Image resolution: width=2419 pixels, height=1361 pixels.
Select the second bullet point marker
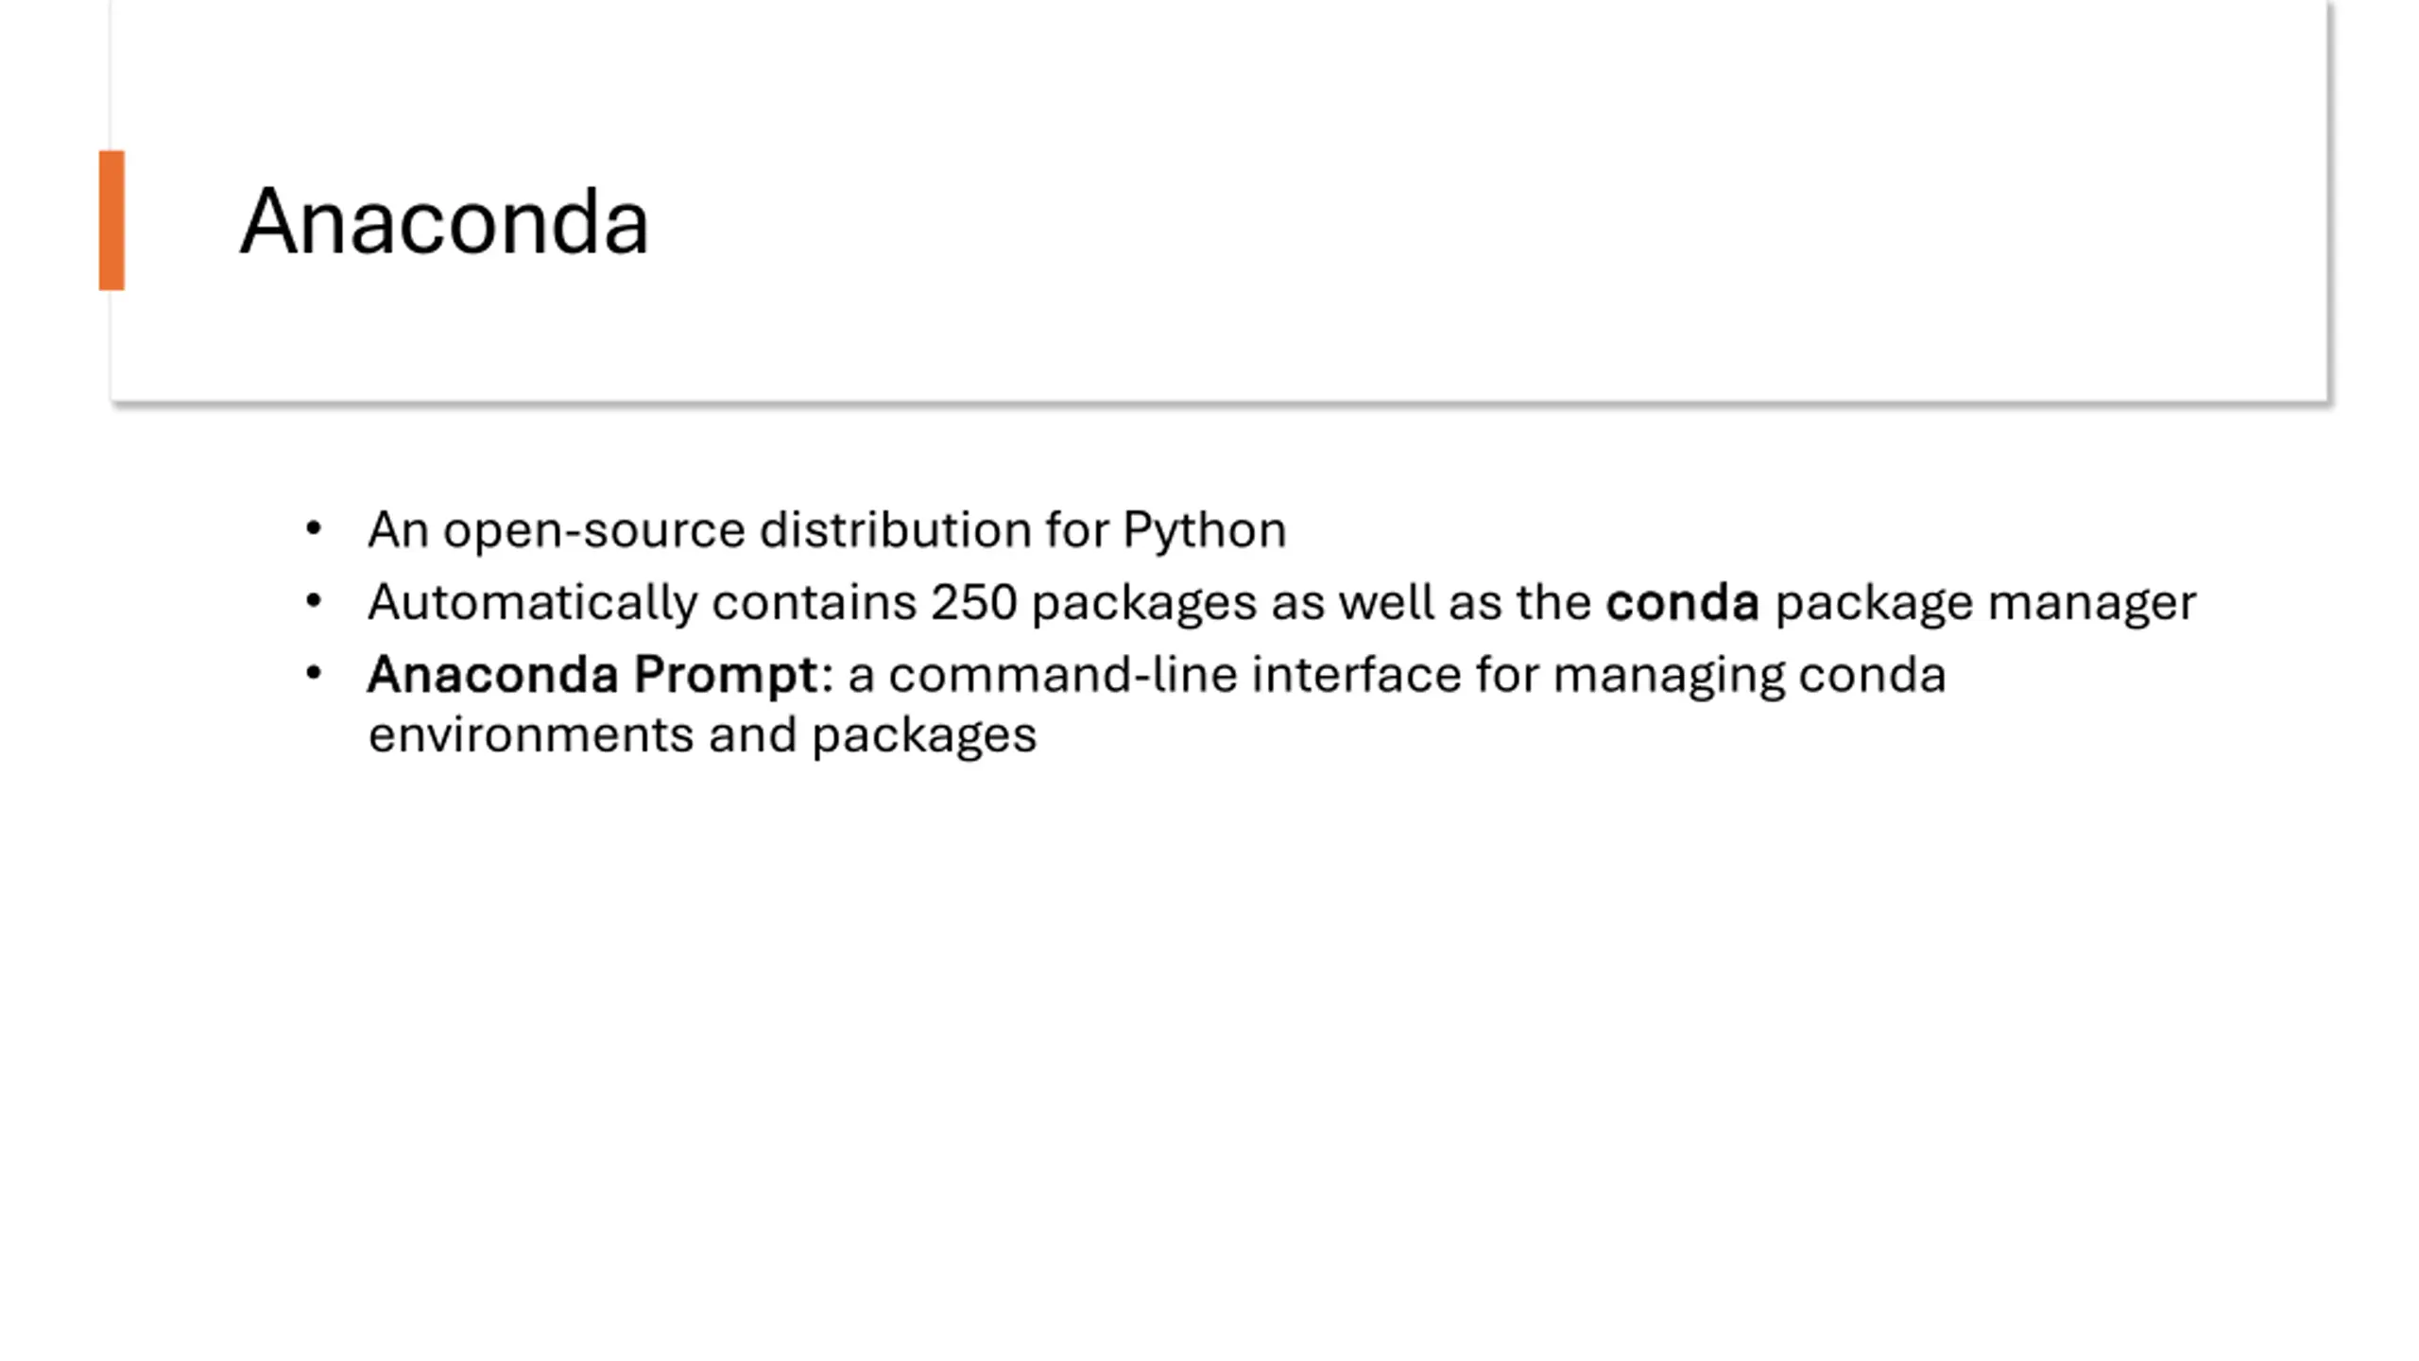point(314,601)
